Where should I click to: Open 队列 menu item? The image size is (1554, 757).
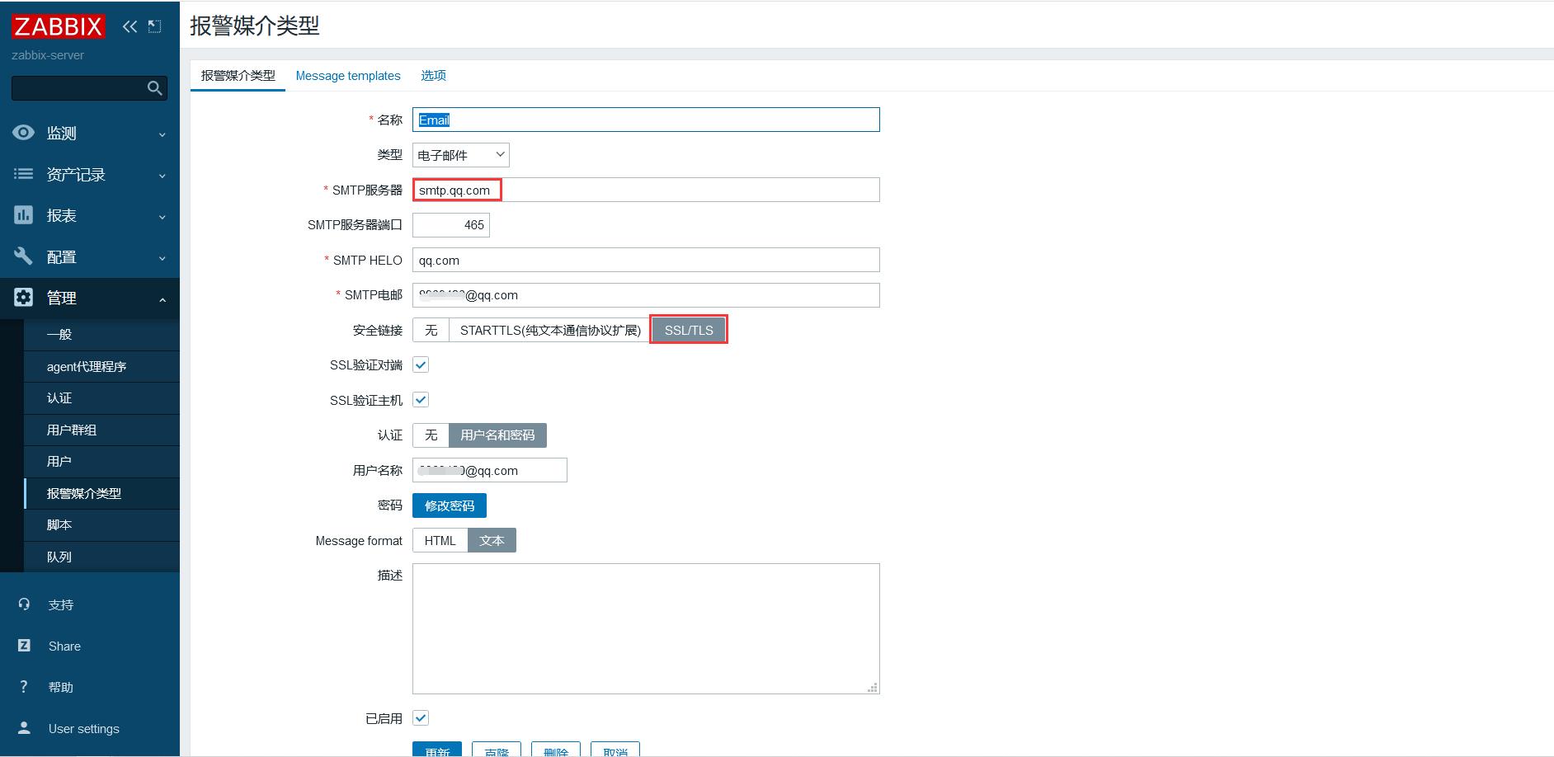point(102,557)
